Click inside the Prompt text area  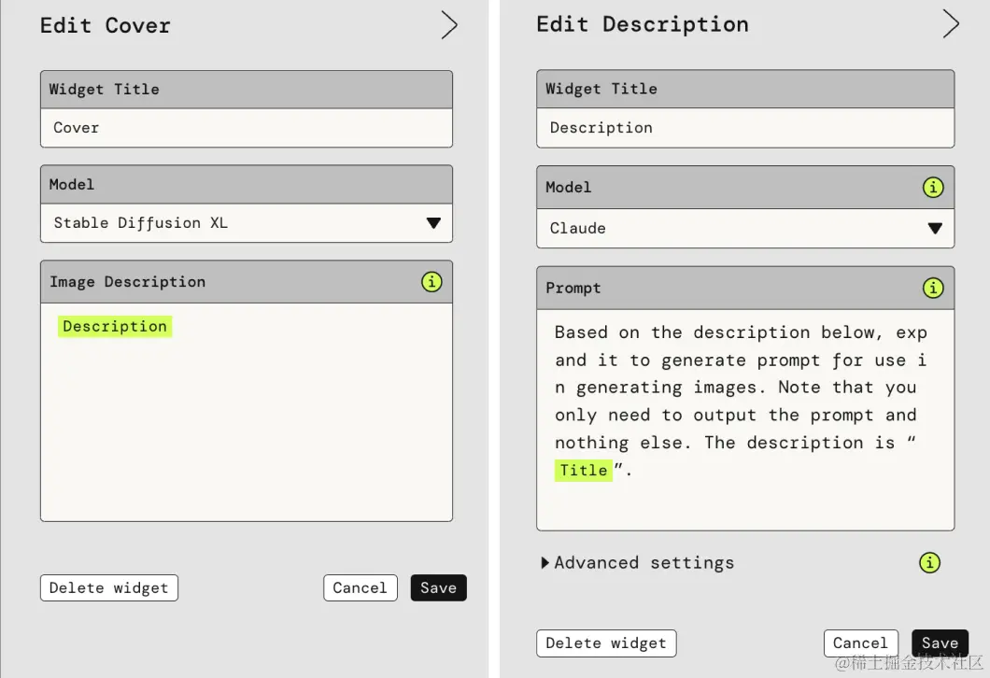pyautogui.click(x=745, y=419)
